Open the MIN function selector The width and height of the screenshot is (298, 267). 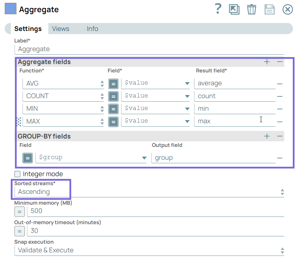63,109
